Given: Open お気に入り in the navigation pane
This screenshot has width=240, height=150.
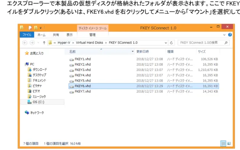Looking at the screenshot, I should click(37, 53).
